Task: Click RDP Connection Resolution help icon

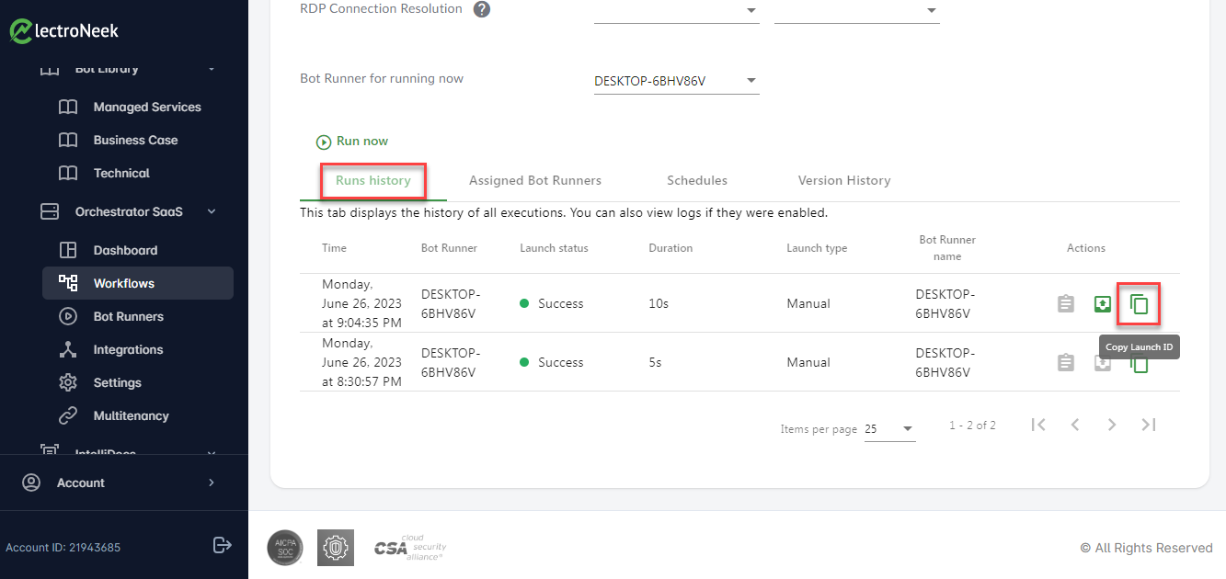Action: coord(481,9)
